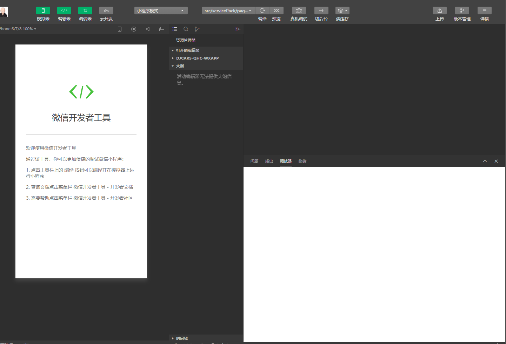The image size is (506, 344).
Task: Open the iPhone 6/7/8 device dropdown
Action: [x=18, y=29]
